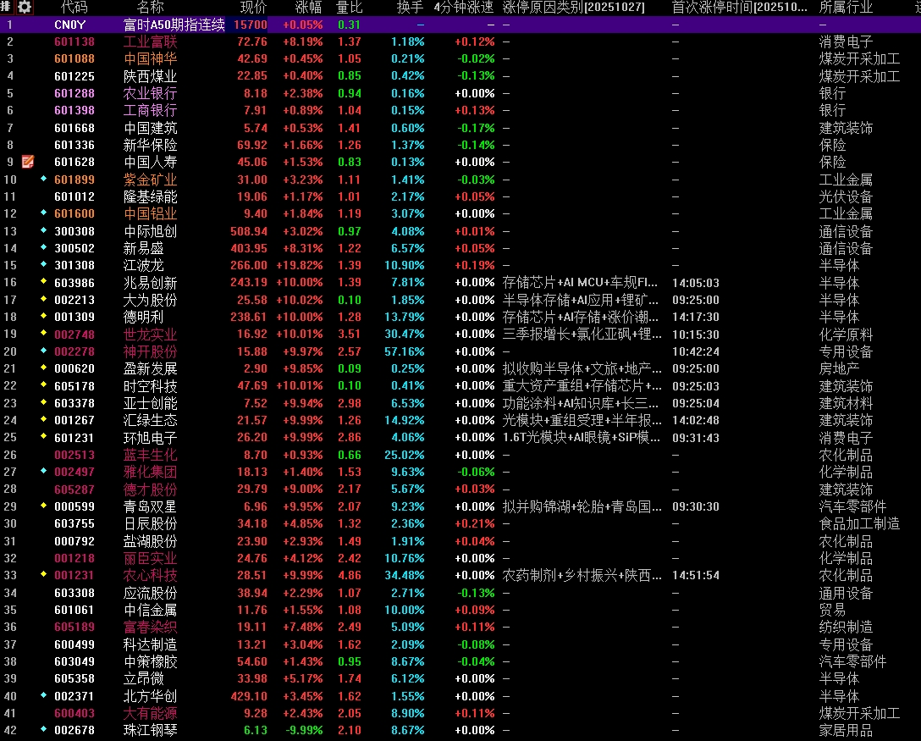Click the yellow diamond marker beside 000599 青岛双星
Viewport: 921px width, 741px height.
pos(43,505)
